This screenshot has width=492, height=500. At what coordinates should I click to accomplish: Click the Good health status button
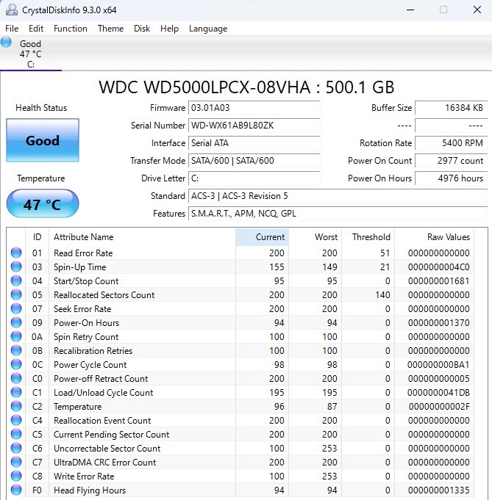coord(42,140)
